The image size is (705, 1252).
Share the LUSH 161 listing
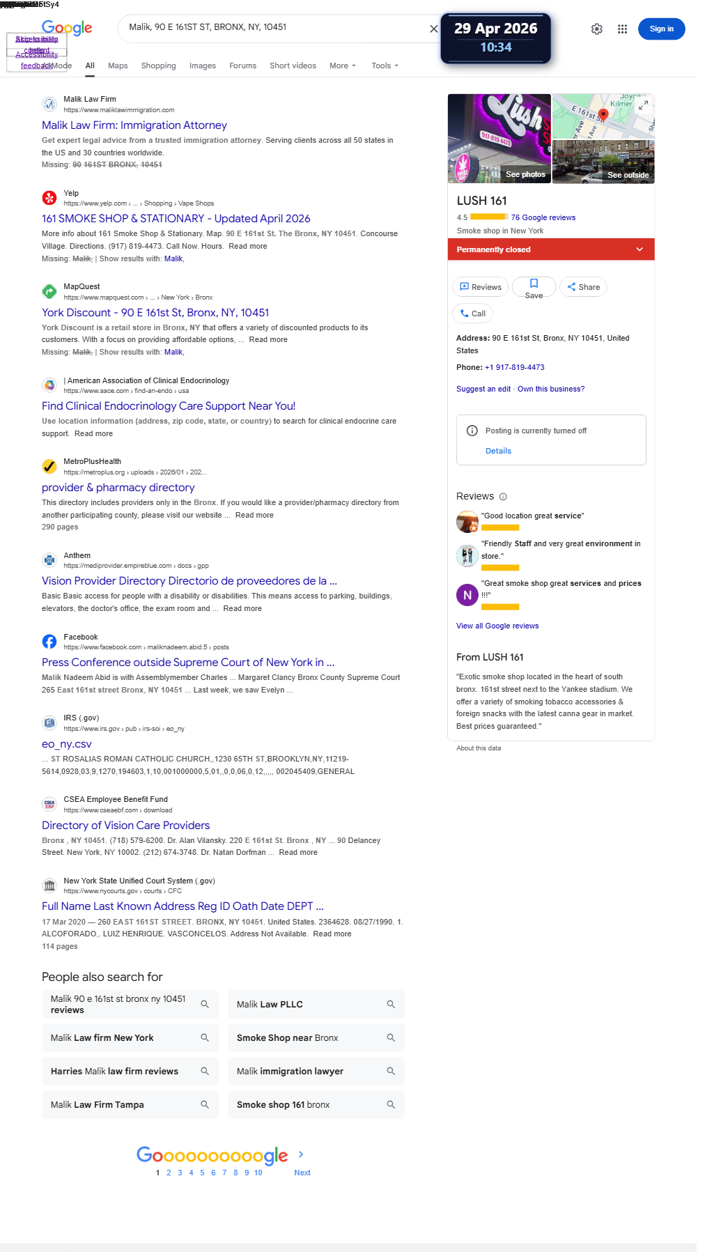583,287
